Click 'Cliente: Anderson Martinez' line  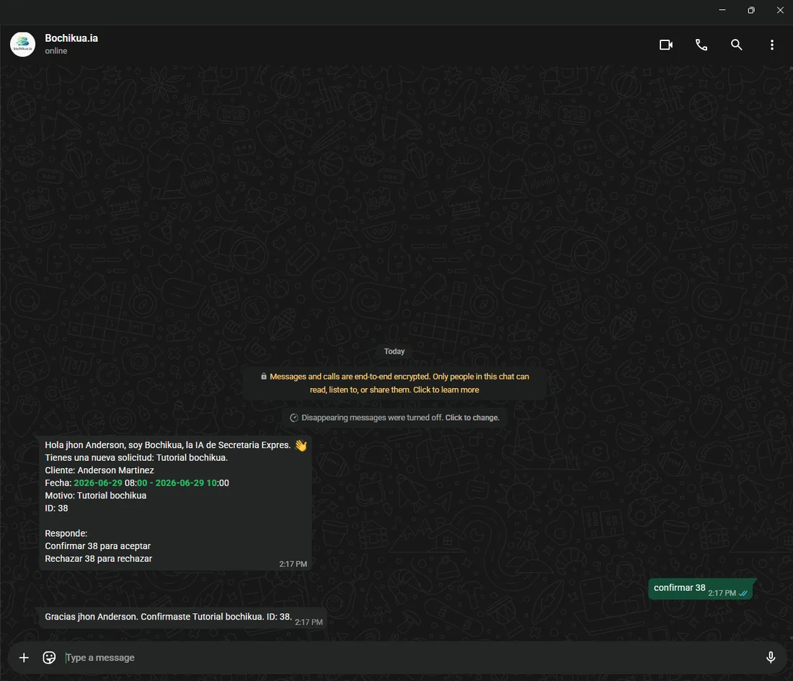pyautogui.click(x=99, y=470)
